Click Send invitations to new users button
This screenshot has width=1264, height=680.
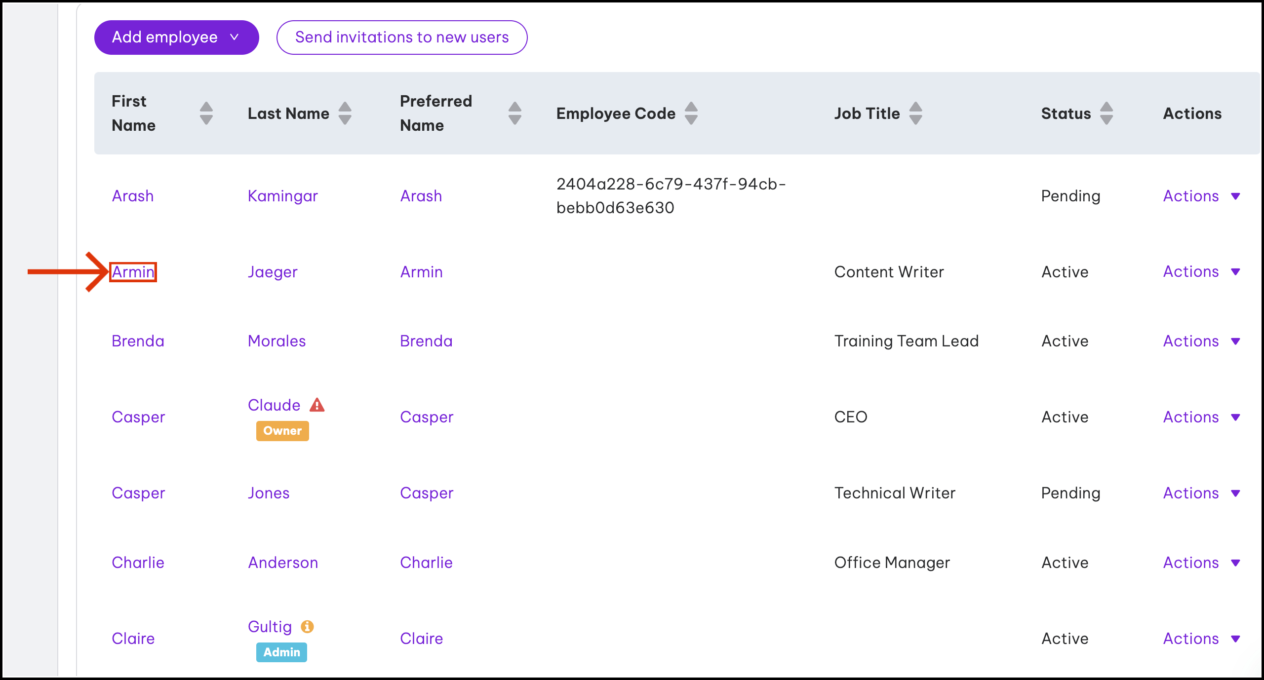tap(401, 38)
